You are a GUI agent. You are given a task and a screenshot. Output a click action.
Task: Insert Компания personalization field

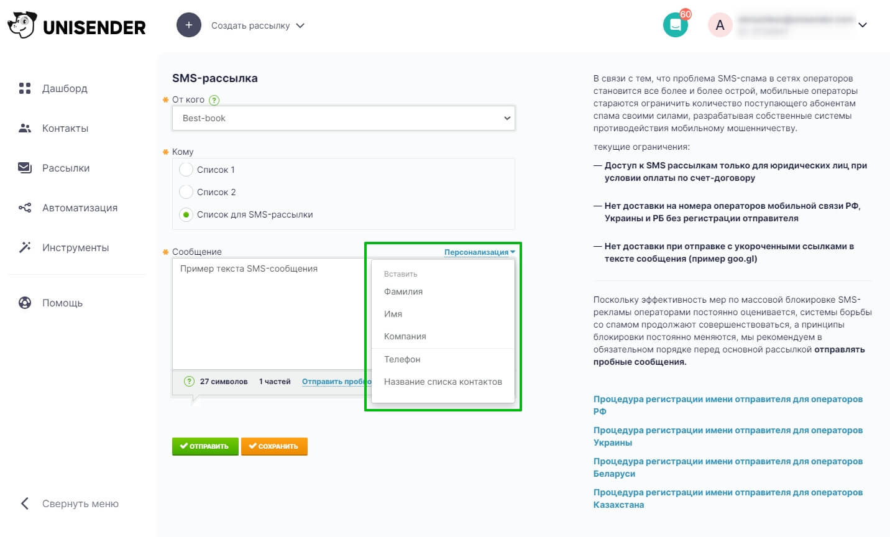click(405, 336)
